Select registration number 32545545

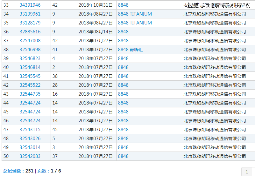tap(30, 76)
